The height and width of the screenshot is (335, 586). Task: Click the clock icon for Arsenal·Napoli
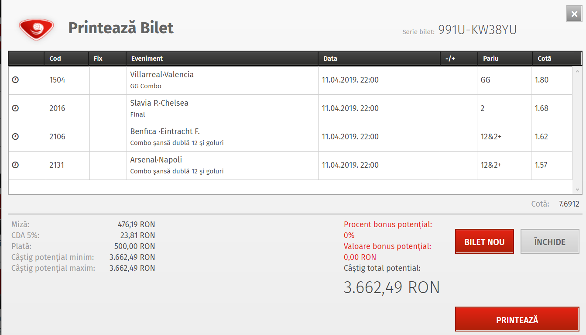coord(15,165)
